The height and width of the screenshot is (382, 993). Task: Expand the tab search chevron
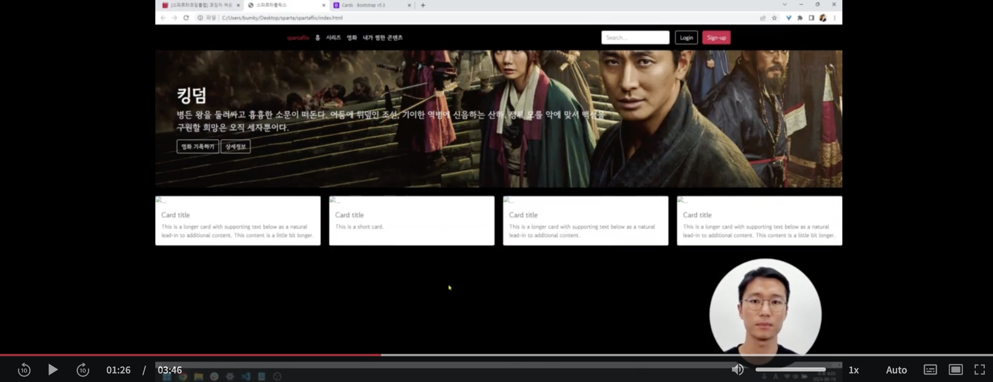click(784, 4)
